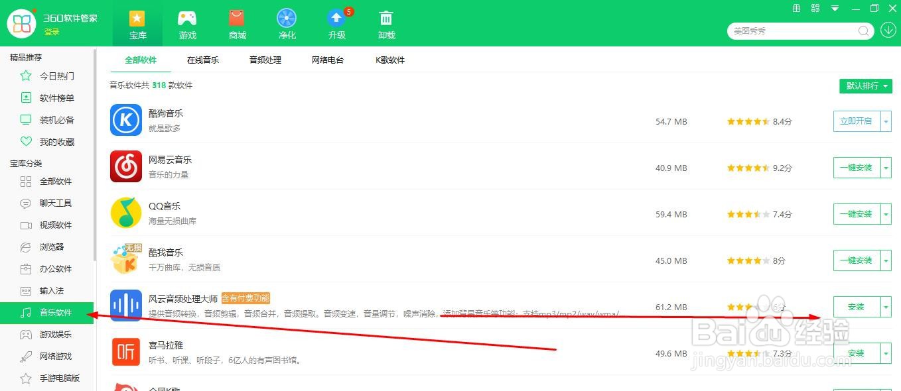This screenshot has height=391, width=901.
Task: Click 立即开启 for 酷狗音乐
Action: tap(857, 121)
